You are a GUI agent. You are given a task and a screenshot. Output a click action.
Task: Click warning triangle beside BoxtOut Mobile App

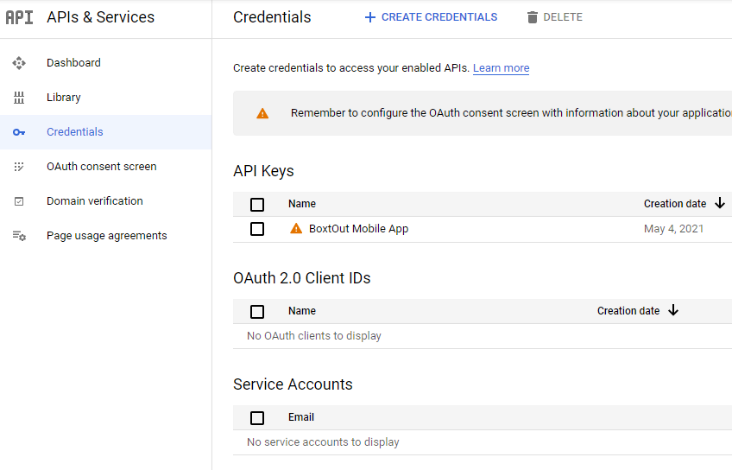pos(296,229)
